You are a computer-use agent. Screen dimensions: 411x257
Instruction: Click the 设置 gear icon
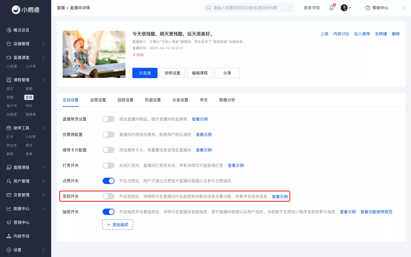coord(9,250)
